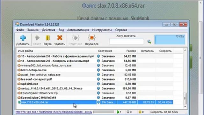204x115 pixels.
Task: Select the lesson1-conspect.pdf file name
Action: pyautogui.click(x=36, y=79)
